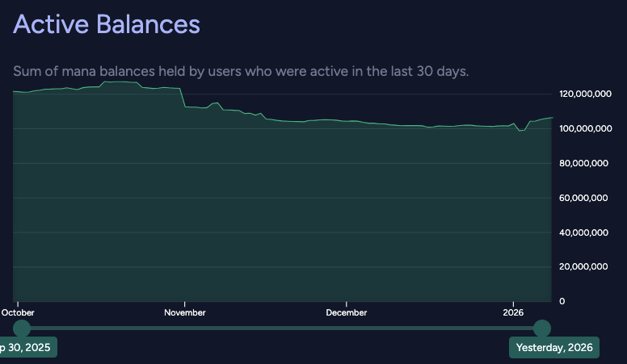Click the mana balances description text
Screen dimensions: 627x364
pos(241,71)
